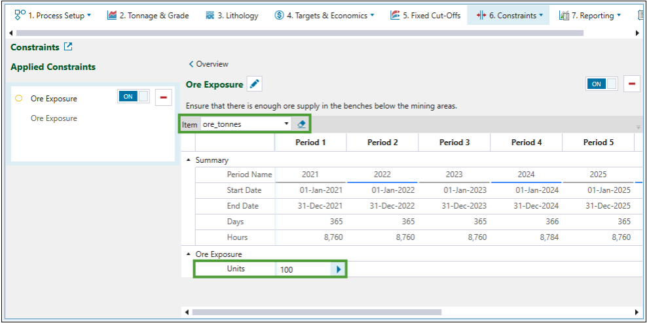Click the blue arrow beside Units value
The height and width of the screenshot is (323, 647).
(339, 269)
